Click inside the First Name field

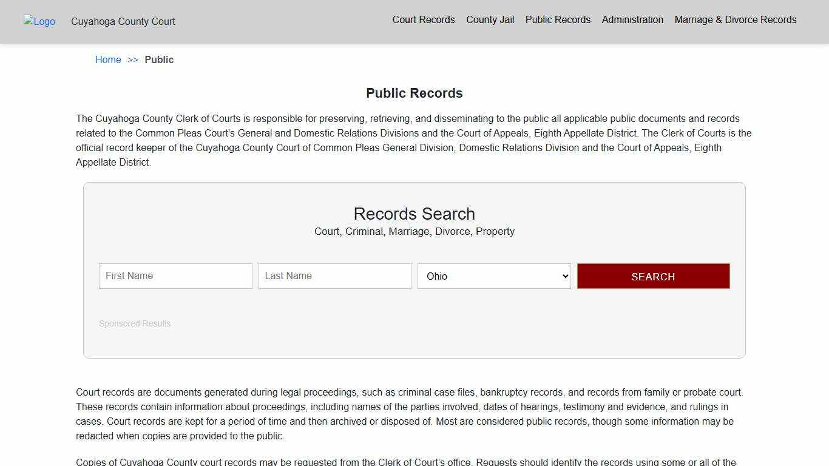tap(175, 276)
